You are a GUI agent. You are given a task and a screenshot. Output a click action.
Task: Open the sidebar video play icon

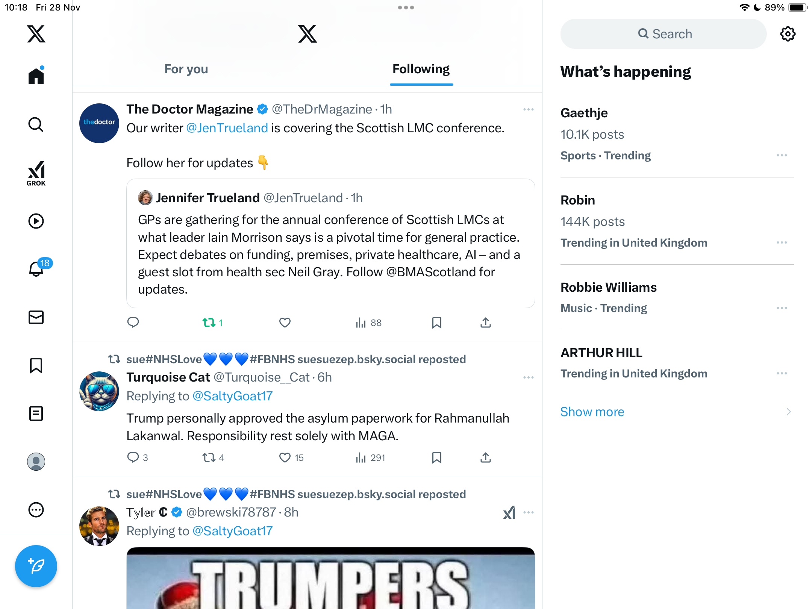tap(36, 221)
